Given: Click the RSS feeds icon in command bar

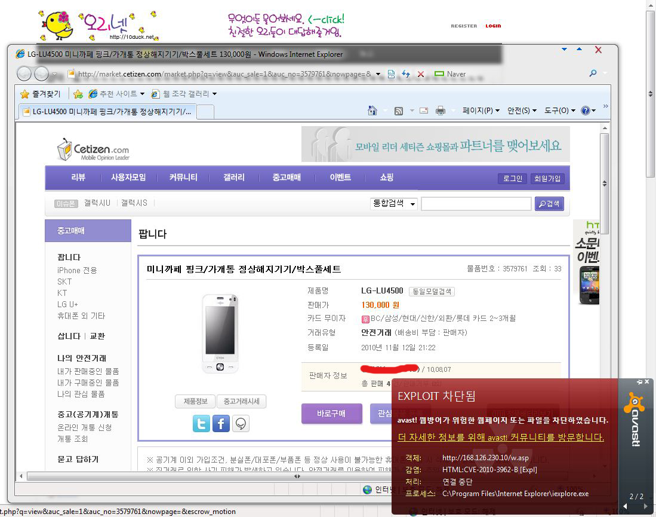Looking at the screenshot, I should pyautogui.click(x=399, y=111).
